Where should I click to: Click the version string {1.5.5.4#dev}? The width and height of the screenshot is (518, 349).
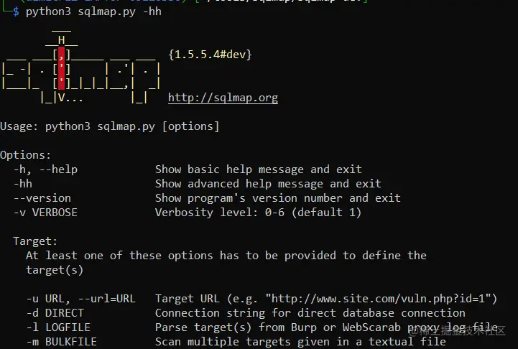[210, 55]
